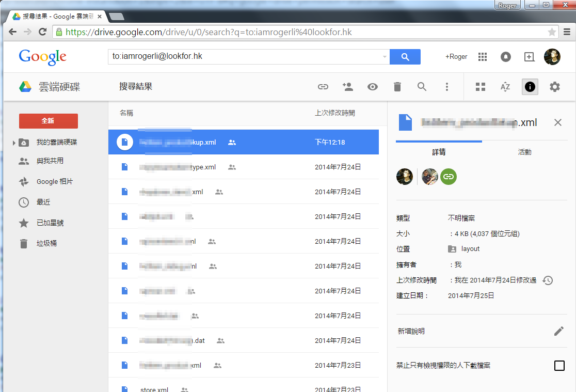Click 新增說明 add description field
576x392 pixels.
click(x=411, y=331)
